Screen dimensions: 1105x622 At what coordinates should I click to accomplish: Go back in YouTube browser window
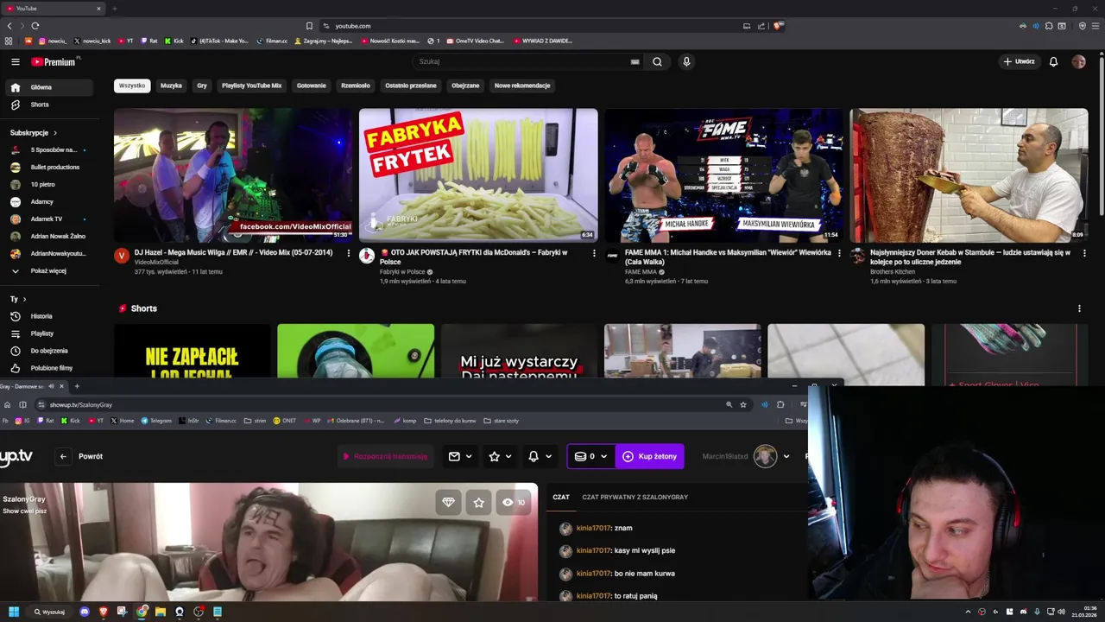(9, 26)
